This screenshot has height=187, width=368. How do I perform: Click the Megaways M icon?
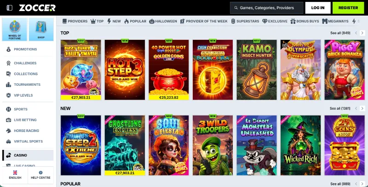point(325,21)
